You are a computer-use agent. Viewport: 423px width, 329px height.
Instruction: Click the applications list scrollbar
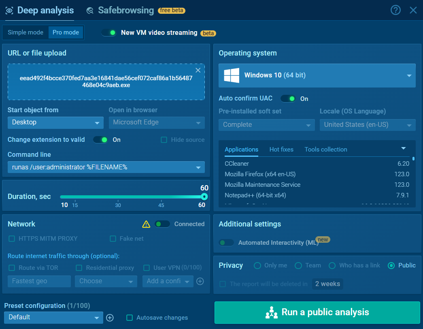(x=413, y=158)
